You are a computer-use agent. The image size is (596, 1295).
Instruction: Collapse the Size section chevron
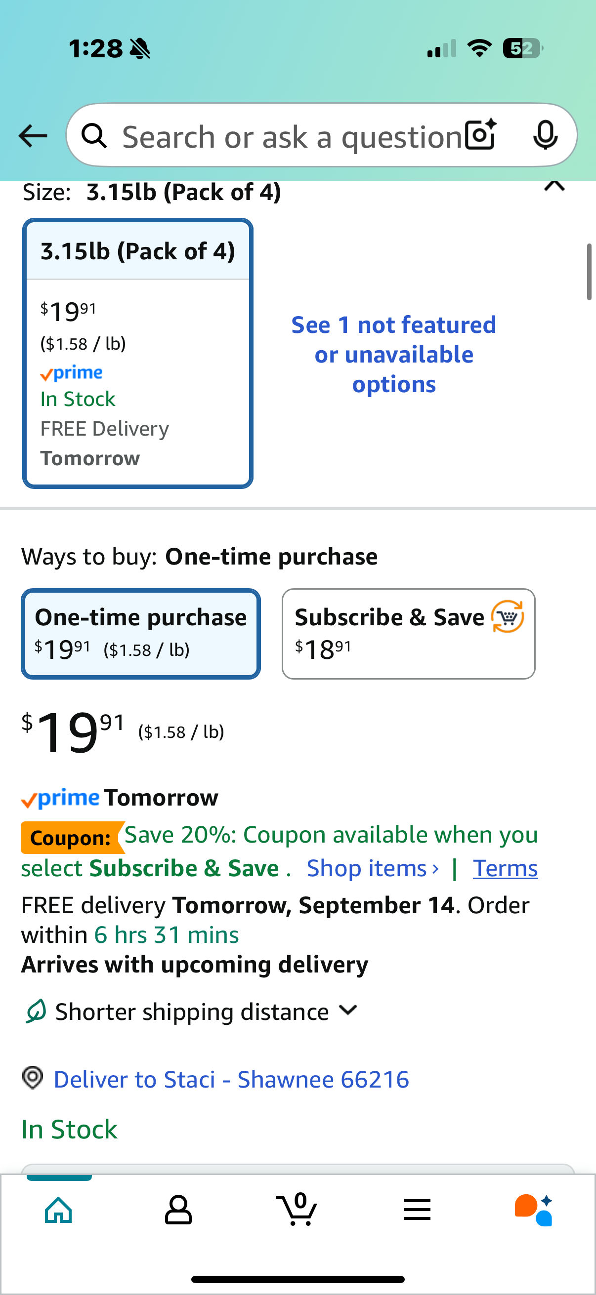[554, 187]
